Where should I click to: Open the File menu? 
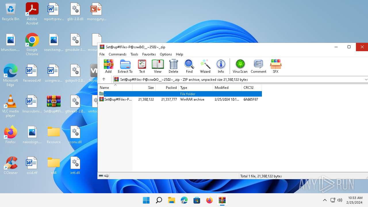[x=102, y=54]
